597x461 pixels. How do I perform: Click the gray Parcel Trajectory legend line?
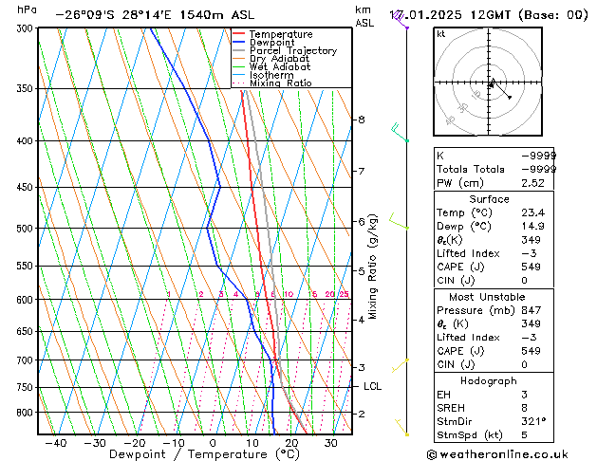tap(238, 50)
